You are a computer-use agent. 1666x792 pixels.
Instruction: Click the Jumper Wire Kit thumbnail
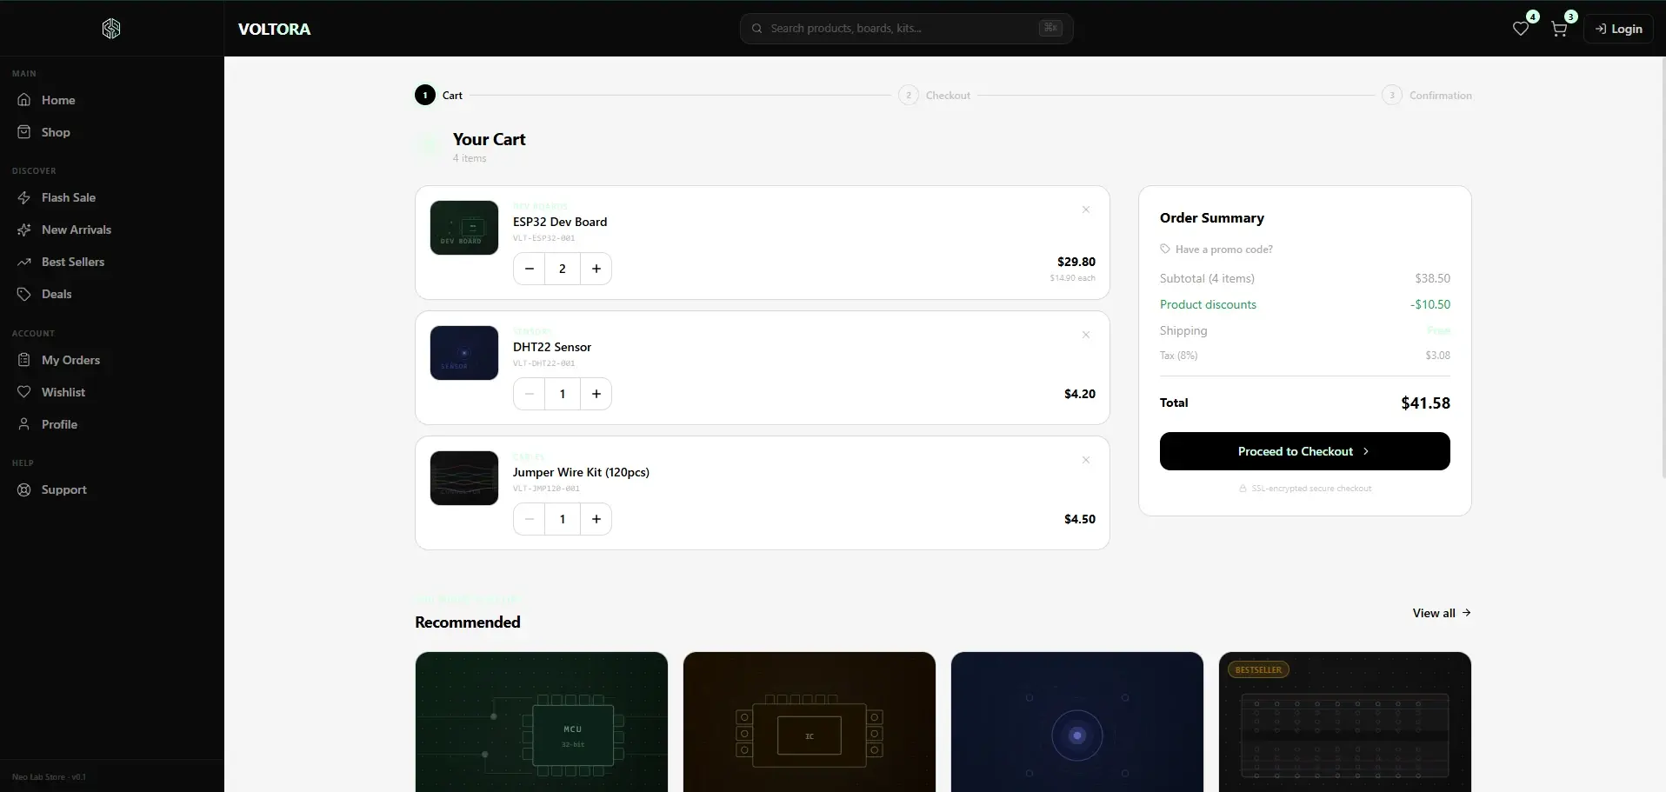(x=464, y=478)
